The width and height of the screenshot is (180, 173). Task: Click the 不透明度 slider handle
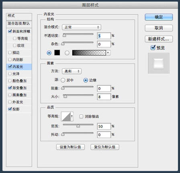click(x=64, y=35)
